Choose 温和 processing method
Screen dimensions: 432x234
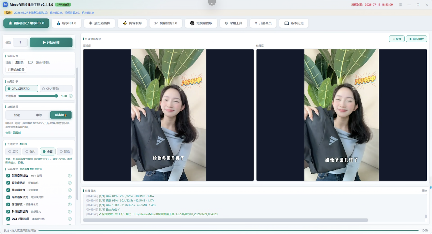[13, 151]
